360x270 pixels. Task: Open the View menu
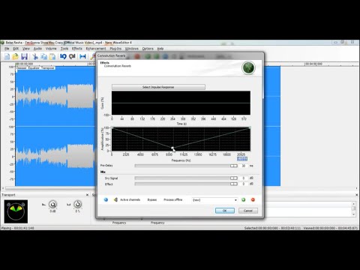pyautogui.click(x=26, y=49)
